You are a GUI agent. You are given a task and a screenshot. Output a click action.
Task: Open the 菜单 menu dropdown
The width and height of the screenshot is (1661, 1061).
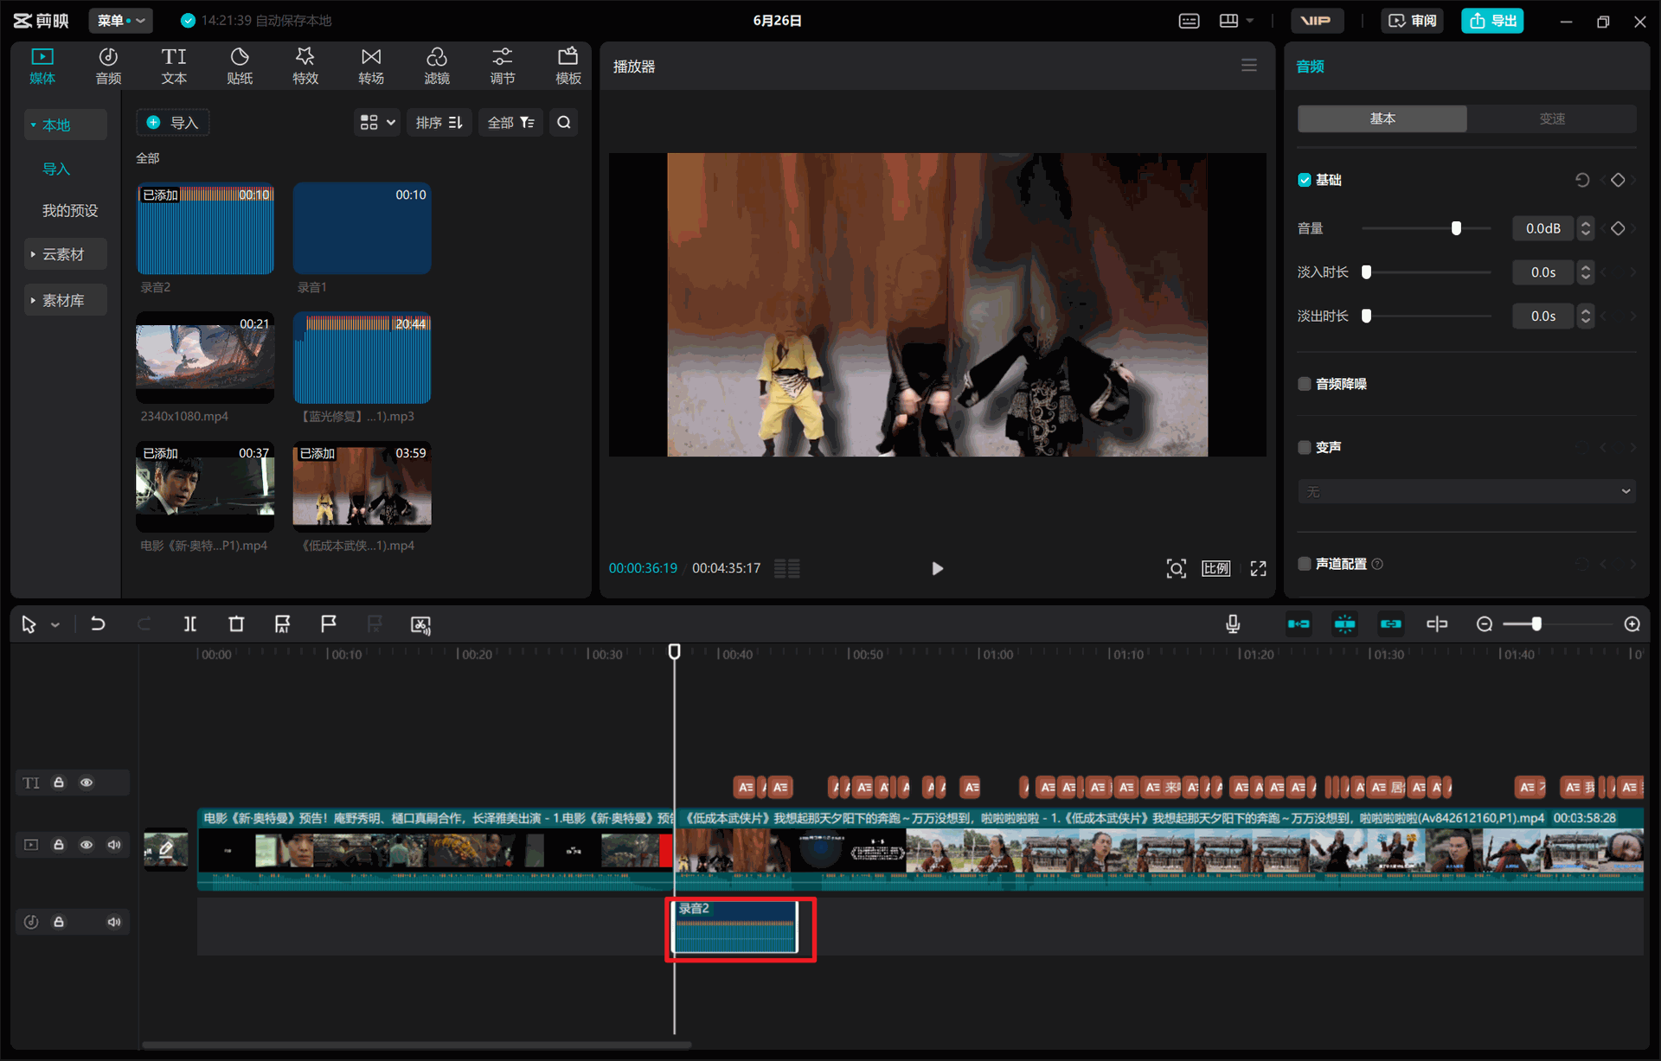click(121, 21)
